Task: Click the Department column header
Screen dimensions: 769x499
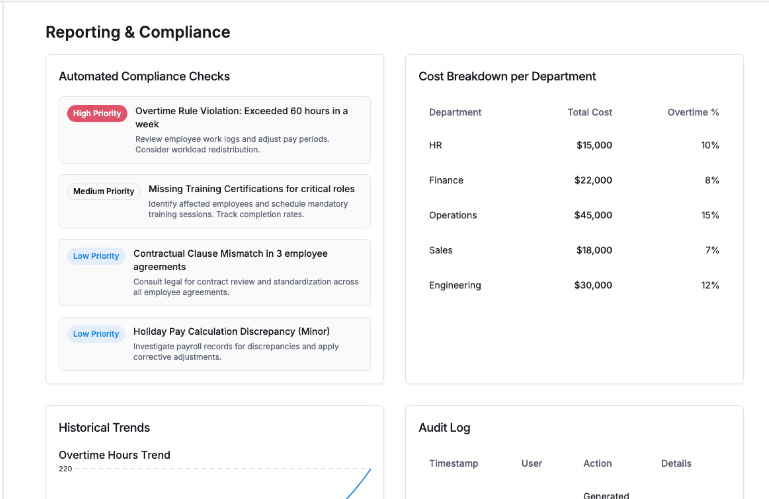Action: 455,112
